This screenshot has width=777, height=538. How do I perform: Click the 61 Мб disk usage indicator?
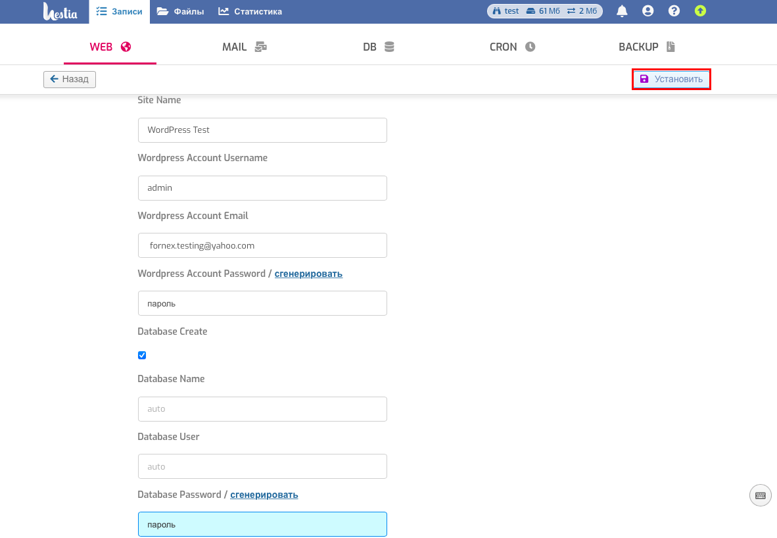point(542,11)
